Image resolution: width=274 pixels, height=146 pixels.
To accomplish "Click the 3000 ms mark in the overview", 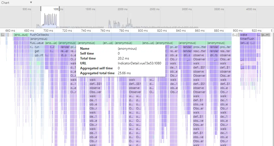I will pyautogui.click(x=187, y=9).
